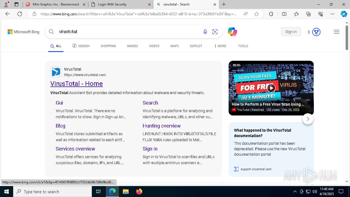Play the virus scan video
The width and height of the screenshot is (350, 197).
click(271, 88)
